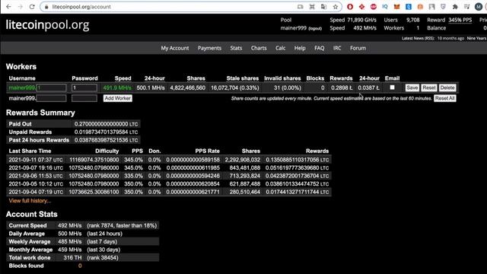The image size is (487, 274).
Task: Click the Monthly Average 459 MH/s value
Action: [69, 250]
